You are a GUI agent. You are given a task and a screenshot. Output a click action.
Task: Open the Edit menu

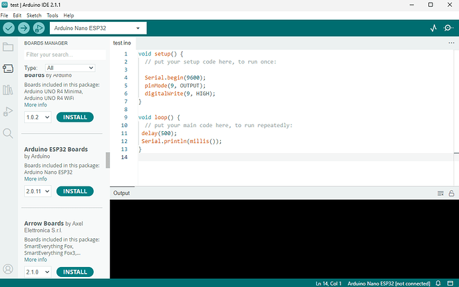17,15
